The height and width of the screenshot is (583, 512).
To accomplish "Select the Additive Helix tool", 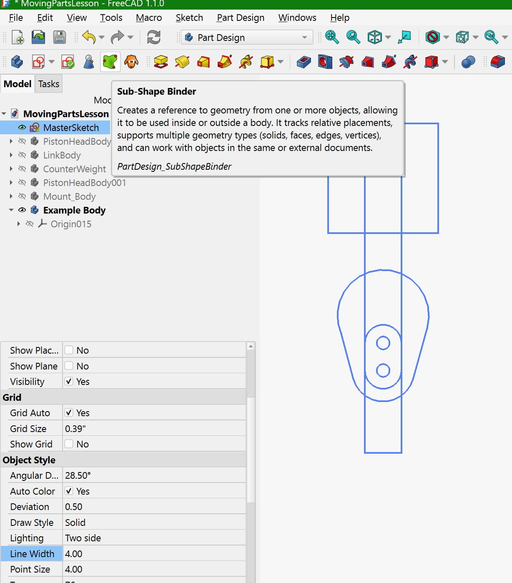I will click(x=246, y=62).
